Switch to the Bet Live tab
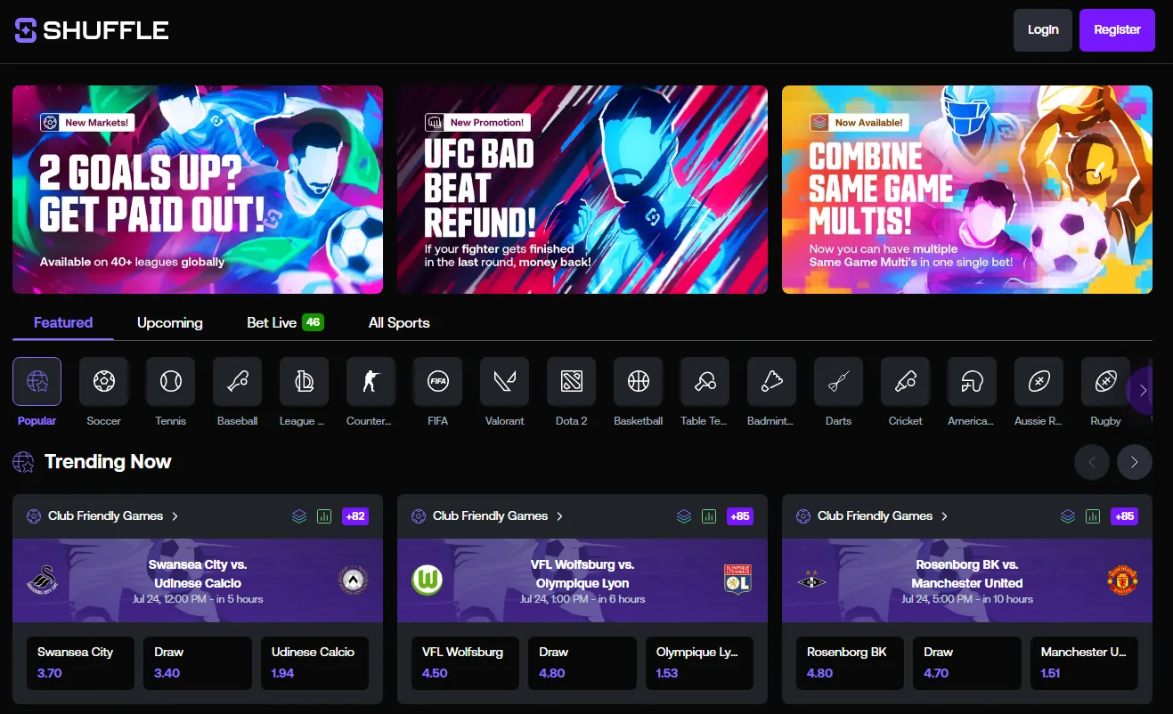This screenshot has width=1173, height=714. pos(285,322)
